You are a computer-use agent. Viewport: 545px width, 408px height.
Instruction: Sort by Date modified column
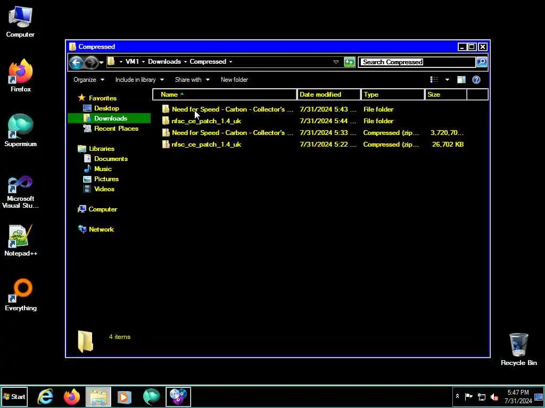(329, 95)
